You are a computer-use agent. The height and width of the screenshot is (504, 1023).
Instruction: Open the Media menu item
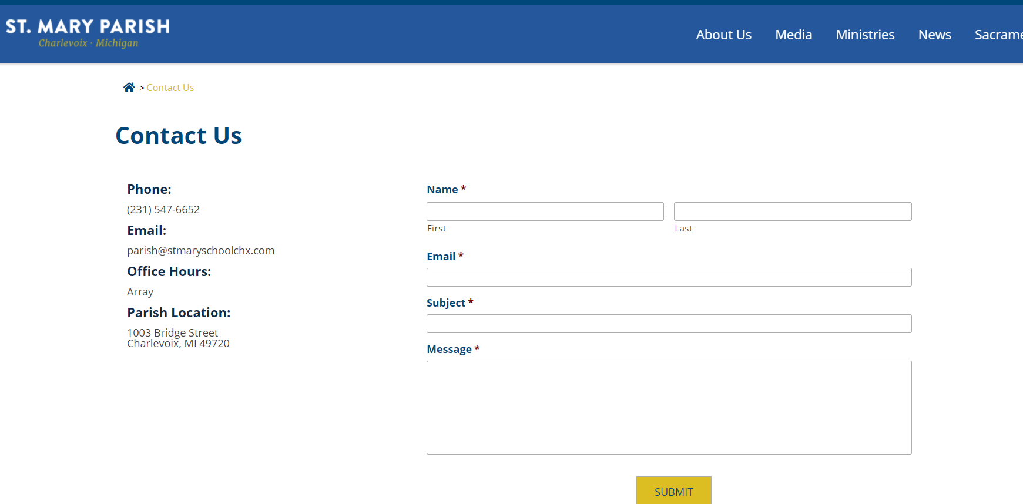tap(793, 35)
